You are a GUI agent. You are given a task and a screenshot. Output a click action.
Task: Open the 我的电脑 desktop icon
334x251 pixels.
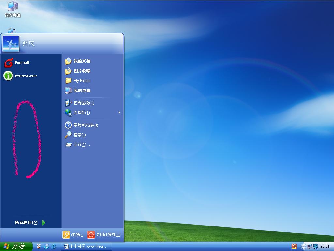[13, 9]
